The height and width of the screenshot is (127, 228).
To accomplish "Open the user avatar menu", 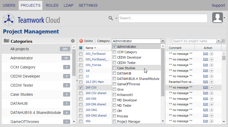I will coord(217,18).
